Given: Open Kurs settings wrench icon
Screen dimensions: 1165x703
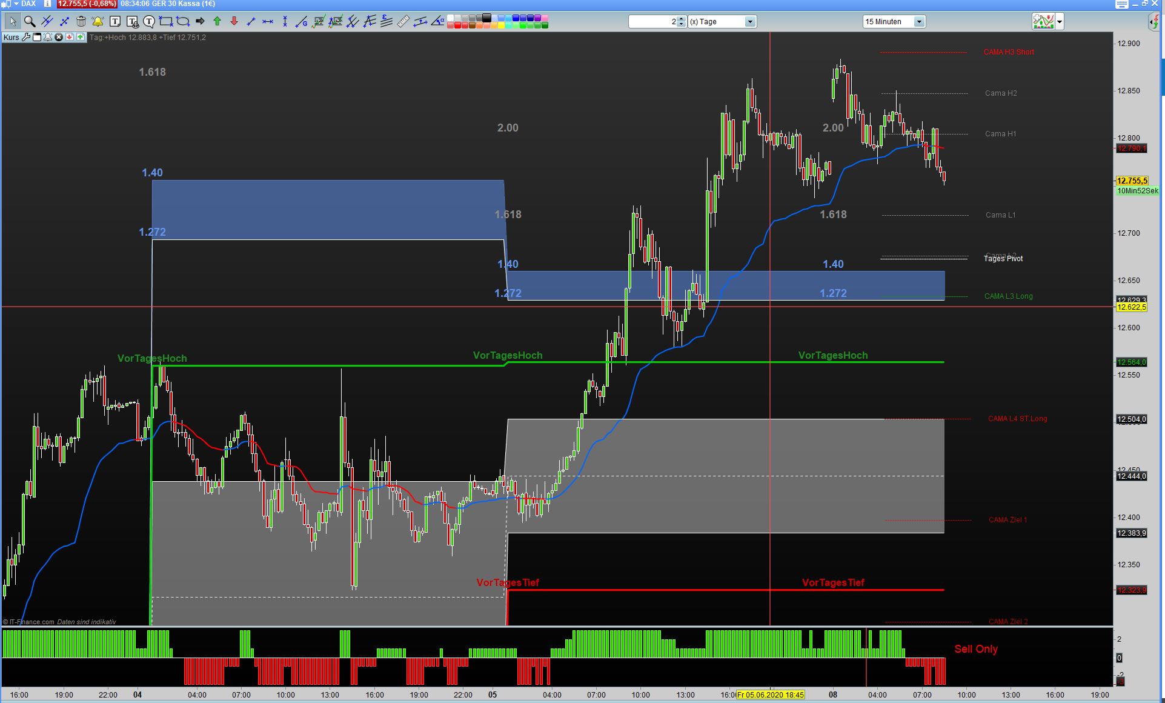Looking at the screenshot, I should click(x=26, y=38).
